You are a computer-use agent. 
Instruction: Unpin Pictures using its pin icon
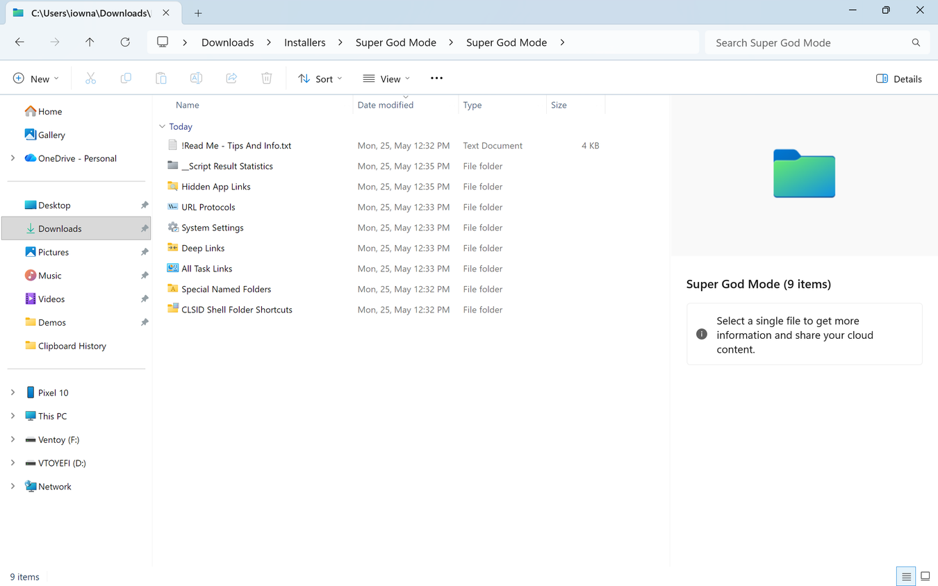[145, 252]
